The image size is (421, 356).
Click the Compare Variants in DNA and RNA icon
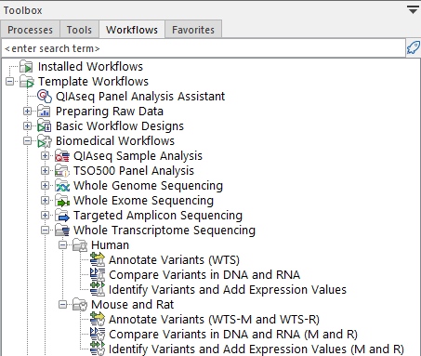(x=98, y=274)
